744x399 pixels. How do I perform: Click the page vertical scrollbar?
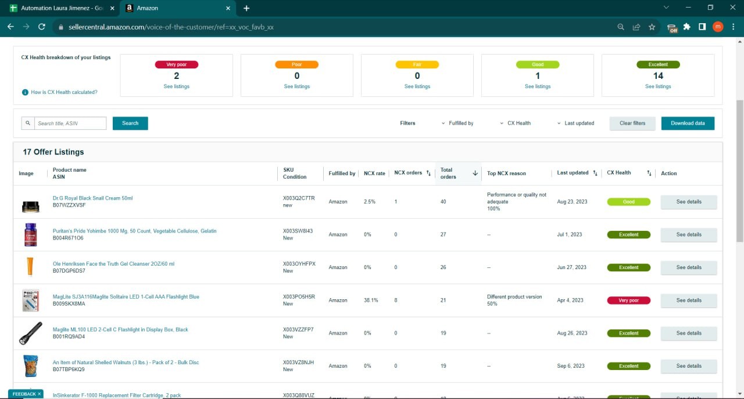[740, 171]
